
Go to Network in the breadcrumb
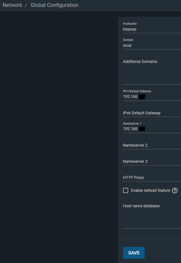pyautogui.click(x=13, y=5)
